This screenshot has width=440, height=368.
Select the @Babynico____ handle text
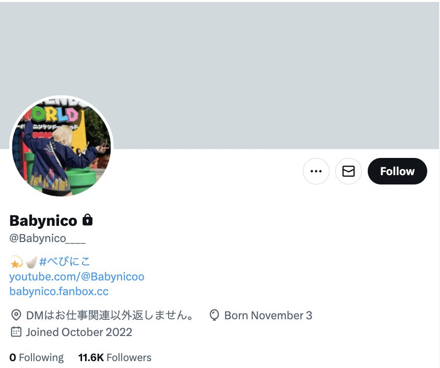coord(47,239)
